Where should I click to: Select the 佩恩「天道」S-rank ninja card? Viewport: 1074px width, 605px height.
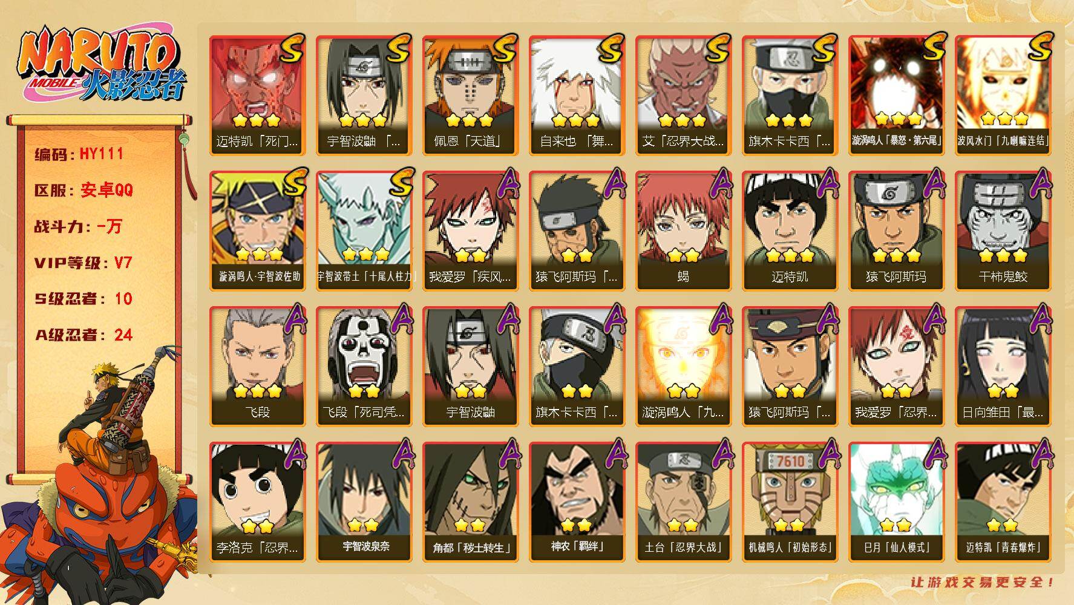click(470, 95)
